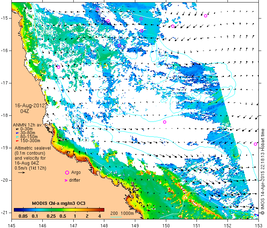Click the '150-300m' depth label
The width and height of the screenshot is (267, 228).
30,141
